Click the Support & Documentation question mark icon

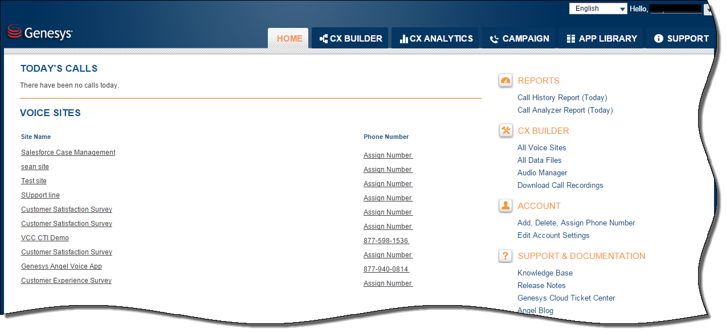[x=505, y=256]
